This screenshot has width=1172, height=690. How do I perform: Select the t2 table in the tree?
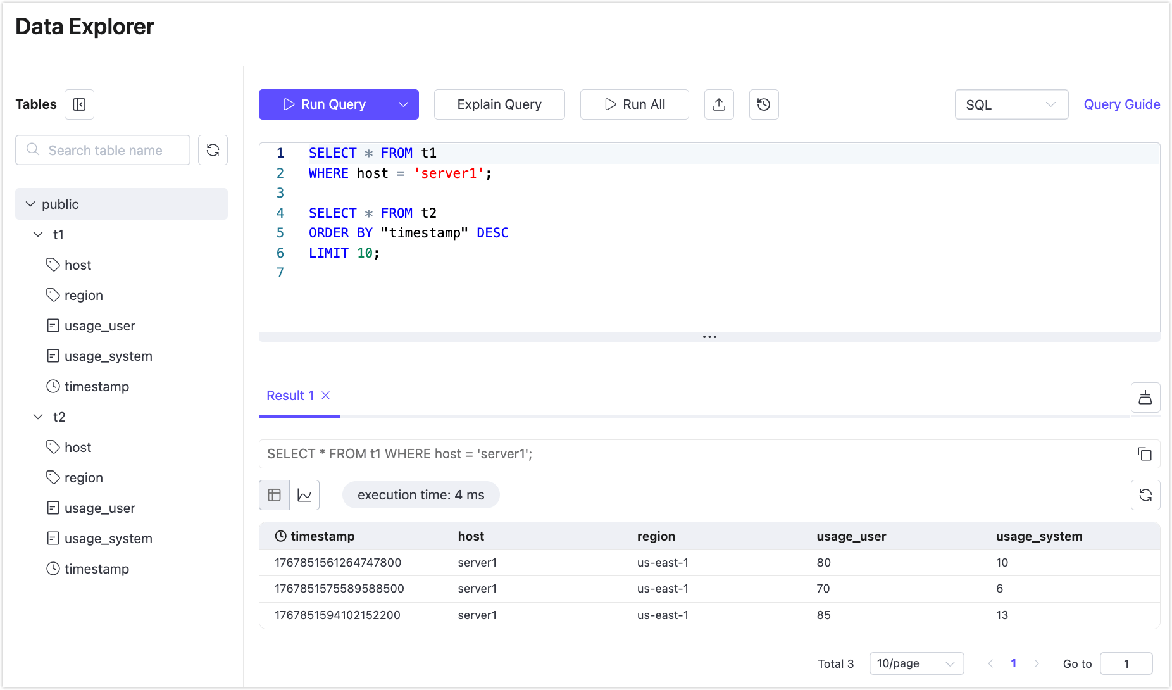pos(59,417)
